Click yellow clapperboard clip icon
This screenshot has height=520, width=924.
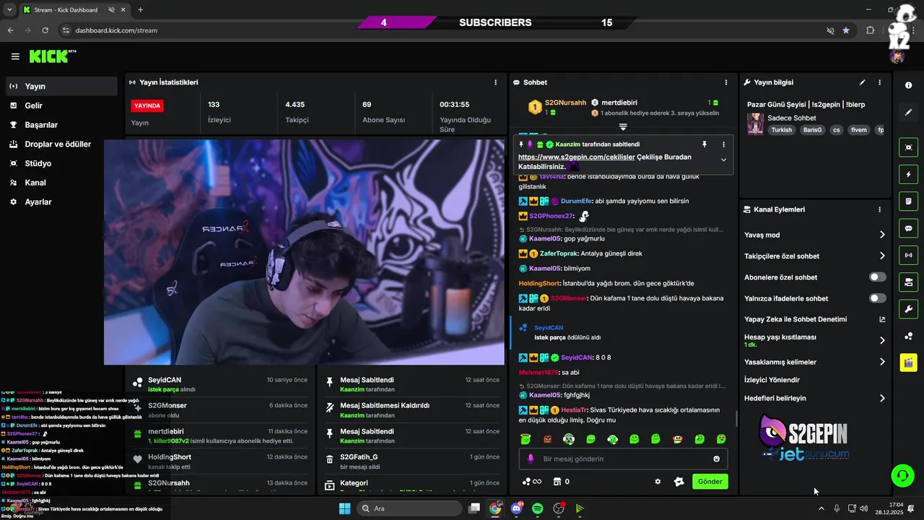908,363
